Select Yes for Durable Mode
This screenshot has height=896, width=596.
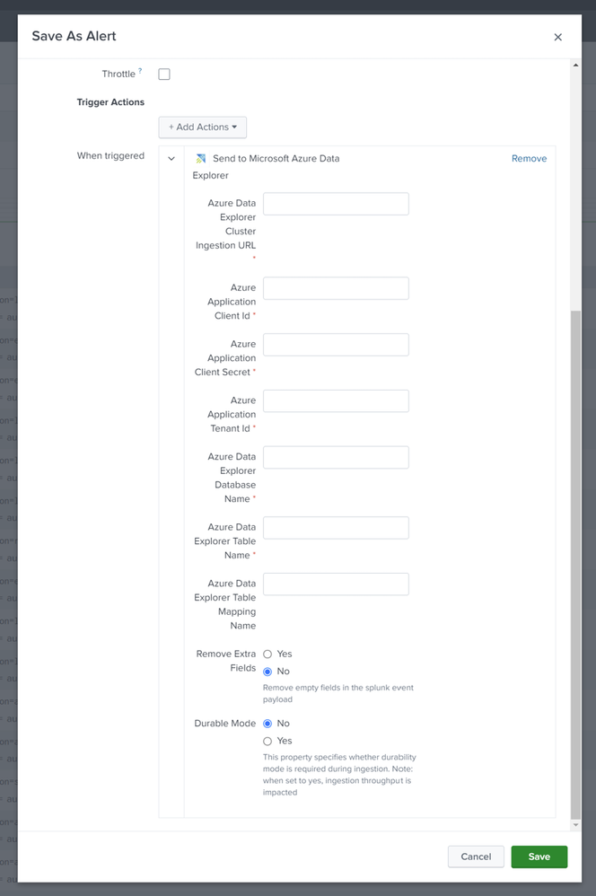click(267, 742)
